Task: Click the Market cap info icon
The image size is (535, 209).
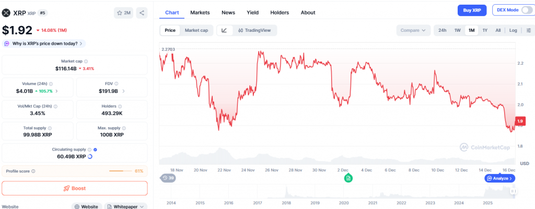Action: pyautogui.click(x=86, y=62)
